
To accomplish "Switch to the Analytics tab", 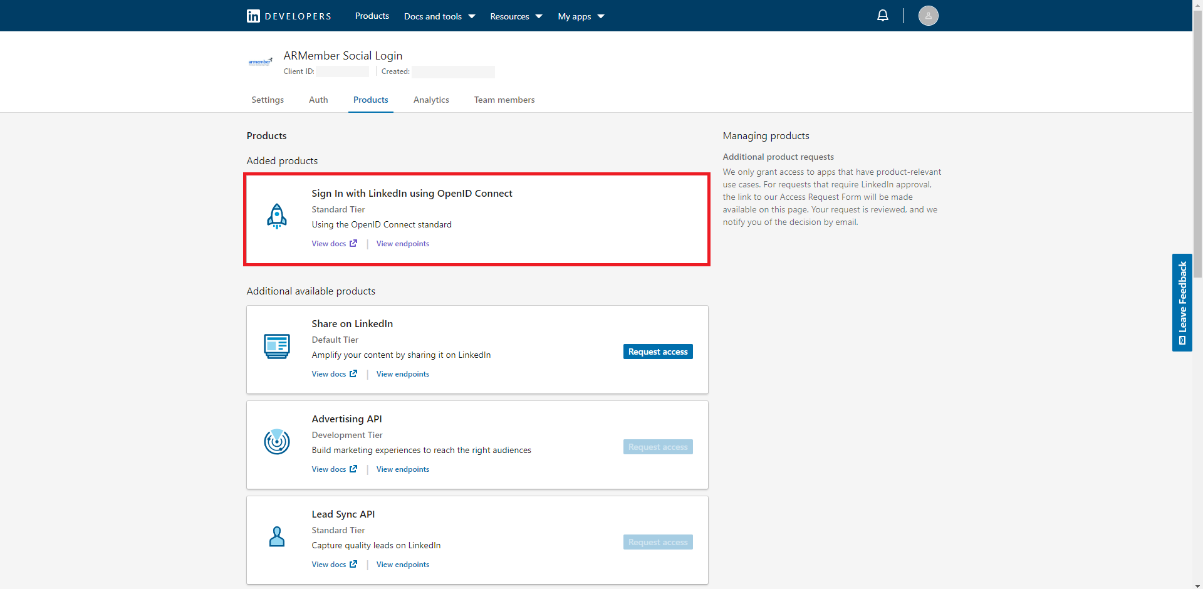I will tap(431, 100).
